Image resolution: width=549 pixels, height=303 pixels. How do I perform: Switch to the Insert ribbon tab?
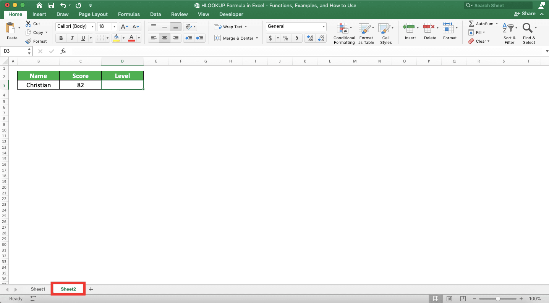pyautogui.click(x=39, y=14)
